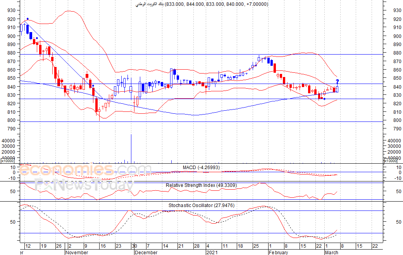The image size is (403, 255).
Task: Click the 20000 volume label on the right axis
Action: click(394, 152)
